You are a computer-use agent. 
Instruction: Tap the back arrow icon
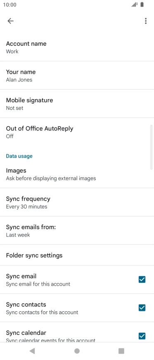click(x=11, y=21)
